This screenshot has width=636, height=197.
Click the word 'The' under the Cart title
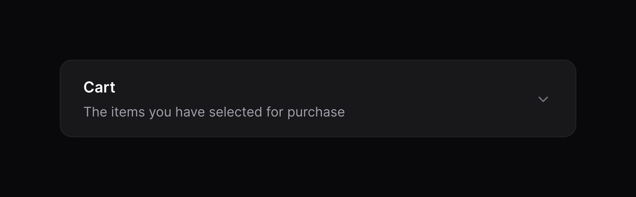click(95, 112)
